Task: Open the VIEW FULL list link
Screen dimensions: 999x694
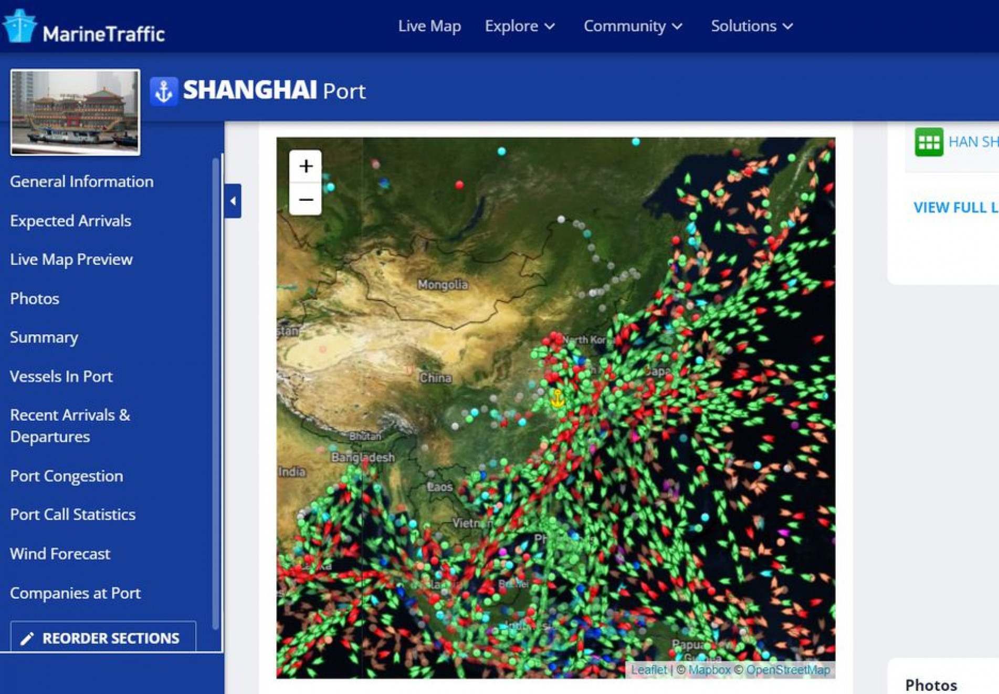Action: 955,208
